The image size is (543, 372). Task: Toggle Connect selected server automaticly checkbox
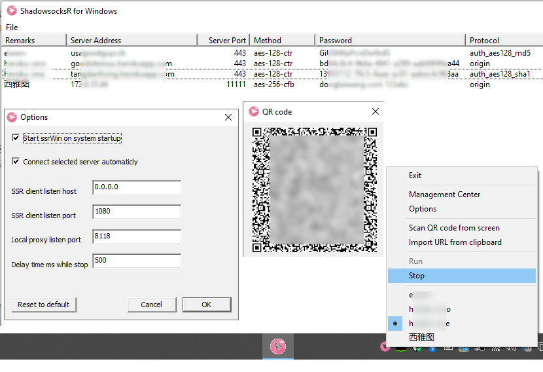click(16, 161)
